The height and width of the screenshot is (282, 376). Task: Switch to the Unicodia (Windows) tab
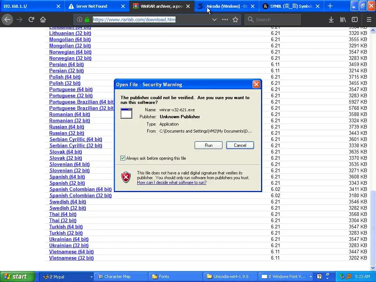[x=226, y=6]
